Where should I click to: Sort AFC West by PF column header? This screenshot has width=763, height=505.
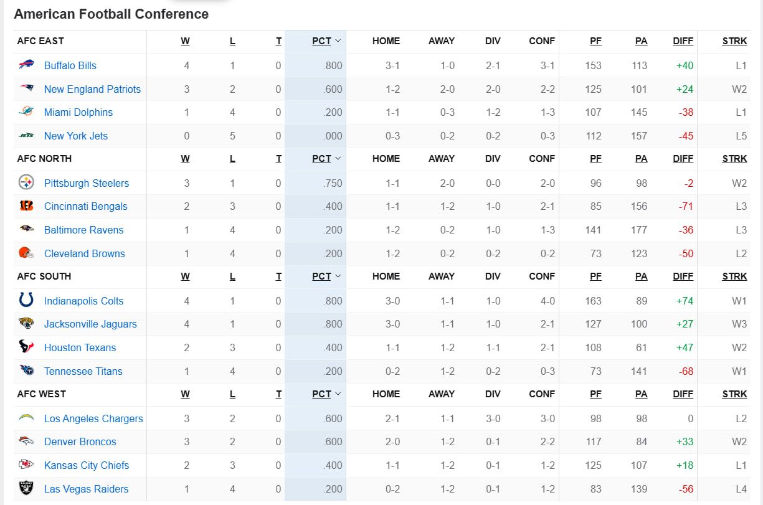point(595,394)
